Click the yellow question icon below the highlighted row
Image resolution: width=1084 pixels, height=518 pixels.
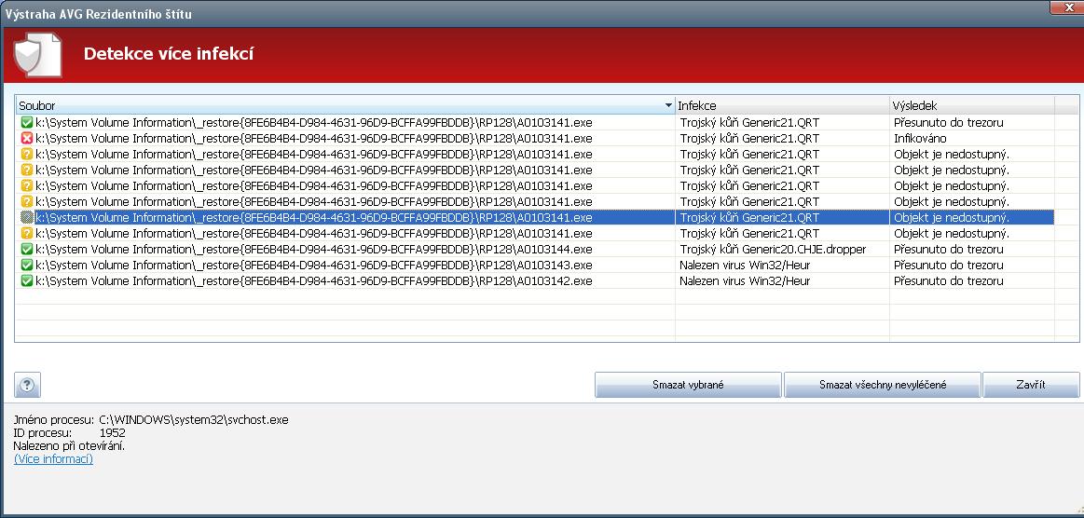click(26, 234)
